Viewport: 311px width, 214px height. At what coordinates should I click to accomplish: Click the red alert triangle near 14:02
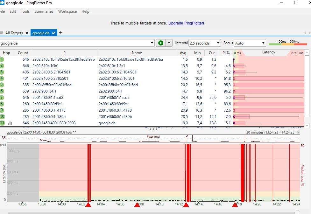point(88,205)
